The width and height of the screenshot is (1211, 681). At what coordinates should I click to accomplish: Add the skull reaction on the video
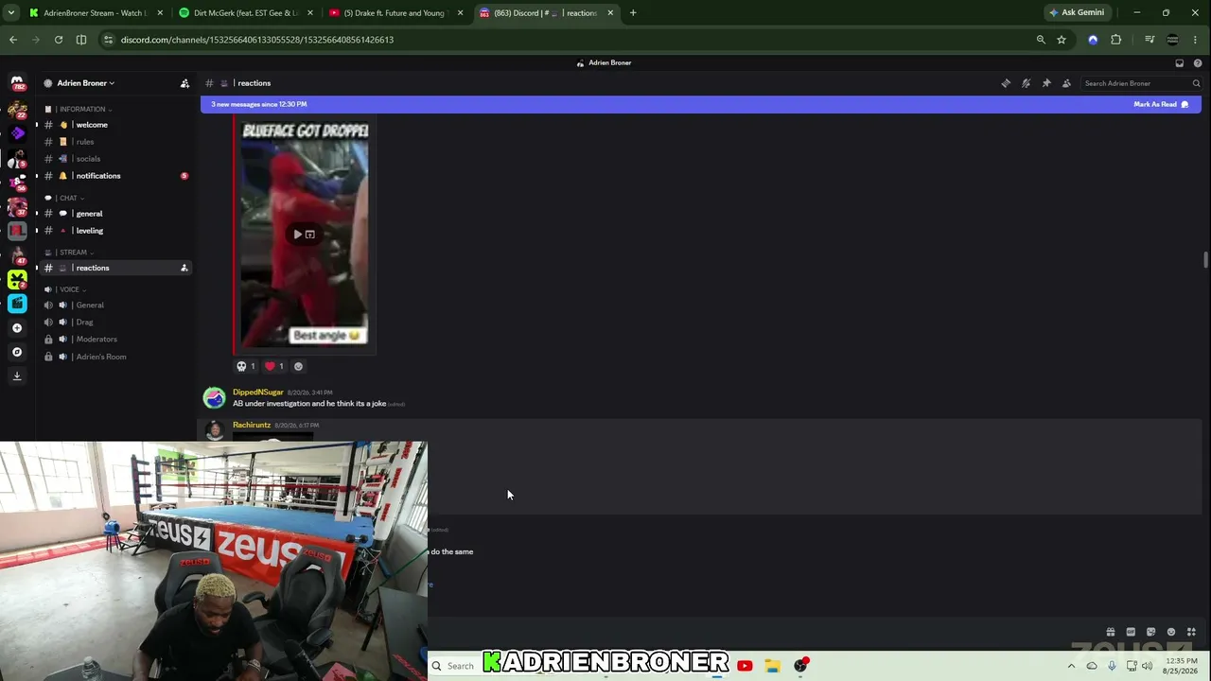click(x=246, y=366)
